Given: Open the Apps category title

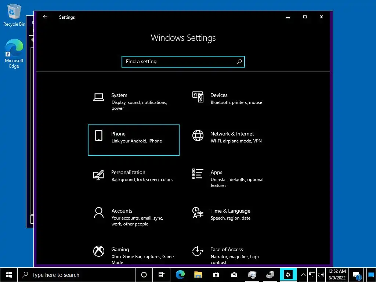Looking at the screenshot, I should tap(216, 173).
